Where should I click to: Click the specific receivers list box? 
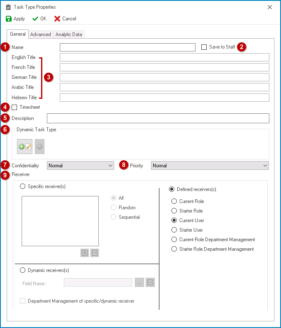click(x=60, y=221)
